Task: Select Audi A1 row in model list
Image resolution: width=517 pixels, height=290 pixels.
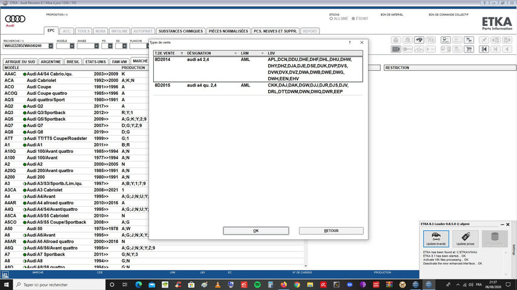Action: [35, 145]
